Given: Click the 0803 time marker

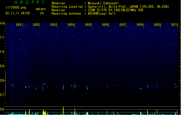Looking at the screenshot, I should point(54,25).
